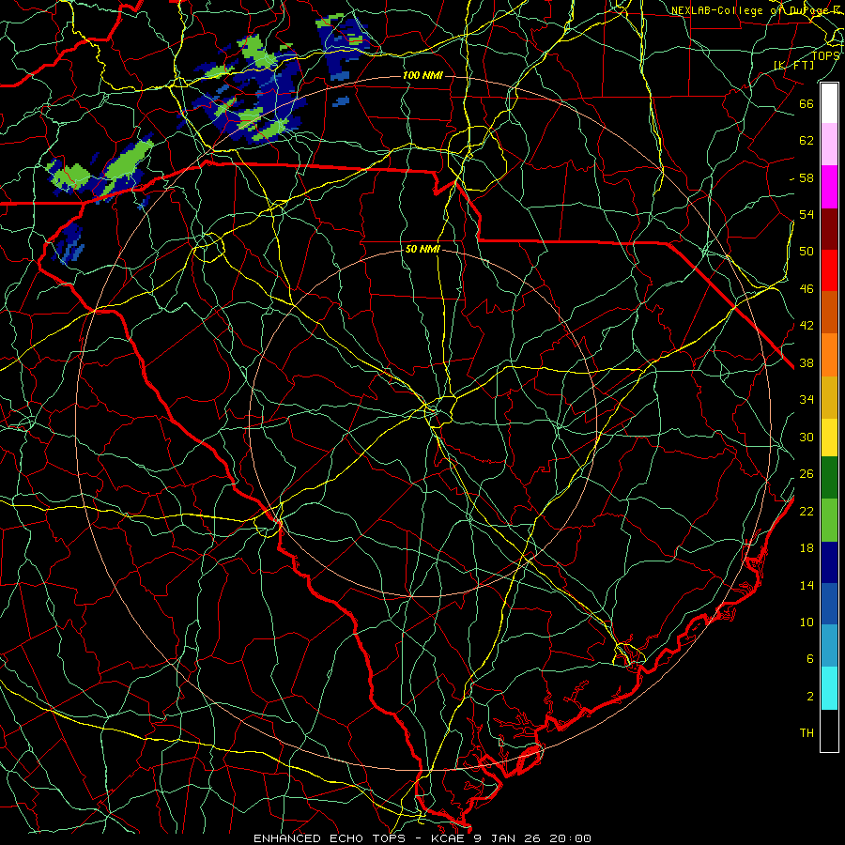Click the black TH legend swatch
Image resolution: width=845 pixels, height=845 pixels.
(x=829, y=730)
